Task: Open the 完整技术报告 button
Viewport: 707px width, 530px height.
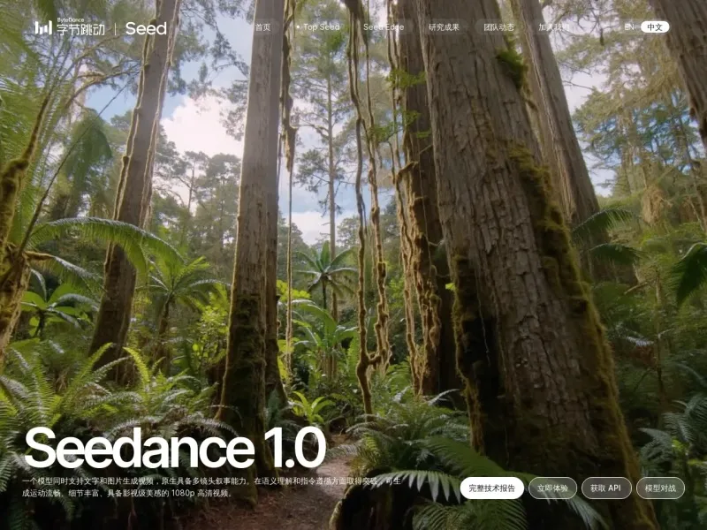Action: tap(491, 488)
